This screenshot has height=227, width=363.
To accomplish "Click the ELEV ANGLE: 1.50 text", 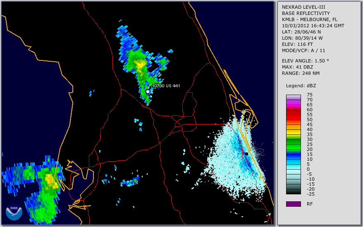I will 305,61.
